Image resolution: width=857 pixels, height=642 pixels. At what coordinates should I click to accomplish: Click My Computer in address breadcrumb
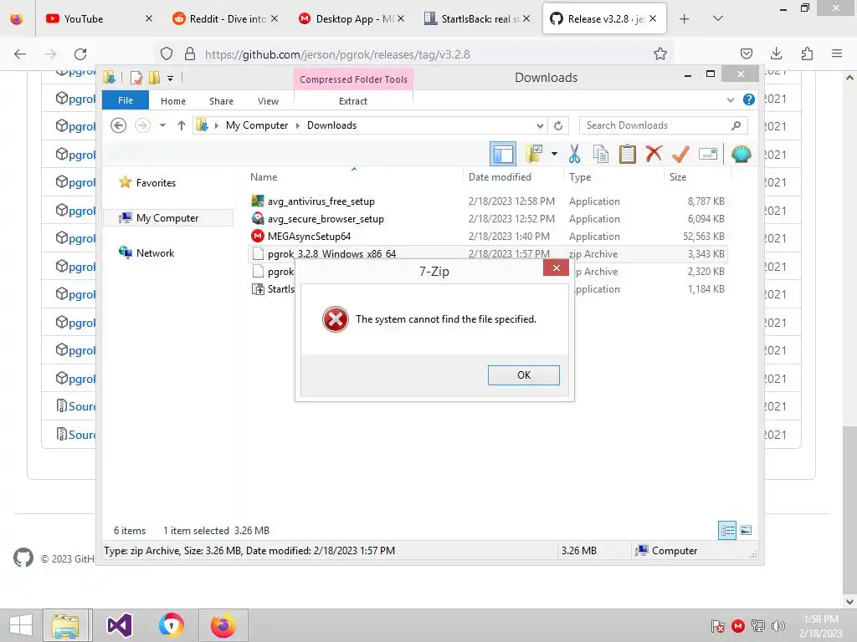click(x=256, y=125)
